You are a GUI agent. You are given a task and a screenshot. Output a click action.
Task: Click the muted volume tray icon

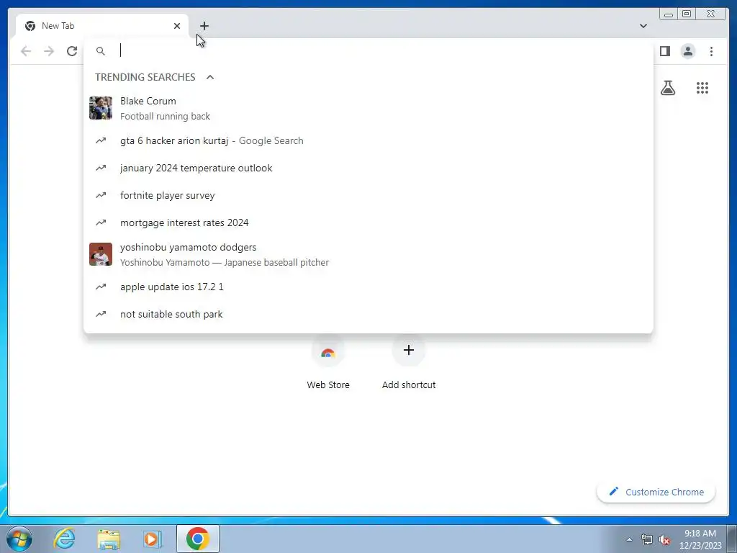tap(664, 539)
